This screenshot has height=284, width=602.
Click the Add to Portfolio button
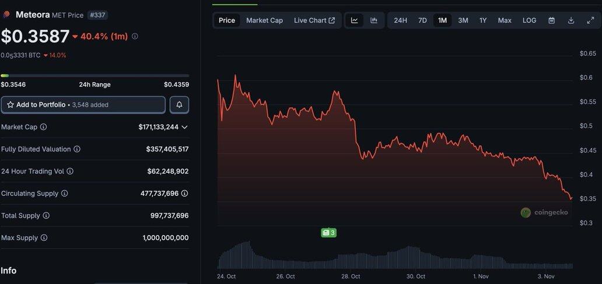click(x=83, y=105)
